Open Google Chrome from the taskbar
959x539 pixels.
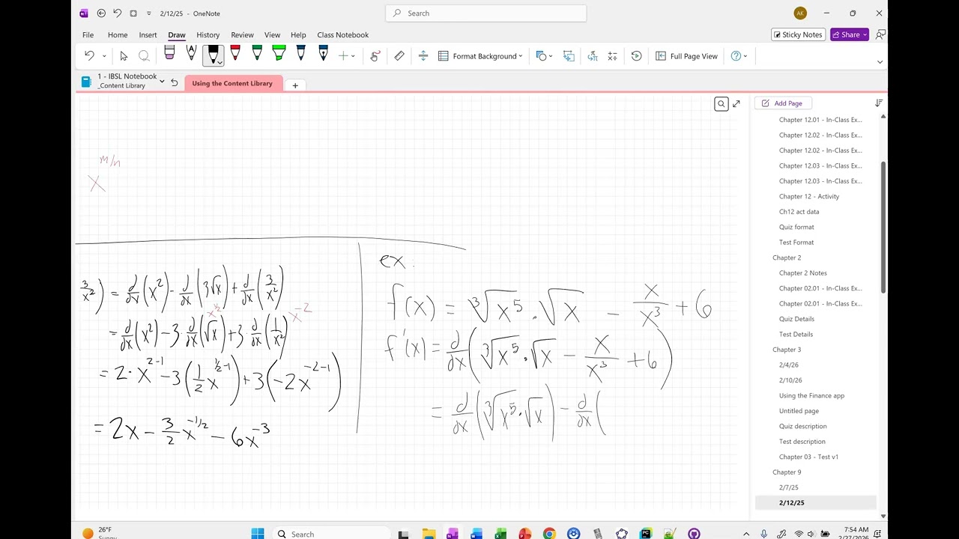tap(549, 534)
